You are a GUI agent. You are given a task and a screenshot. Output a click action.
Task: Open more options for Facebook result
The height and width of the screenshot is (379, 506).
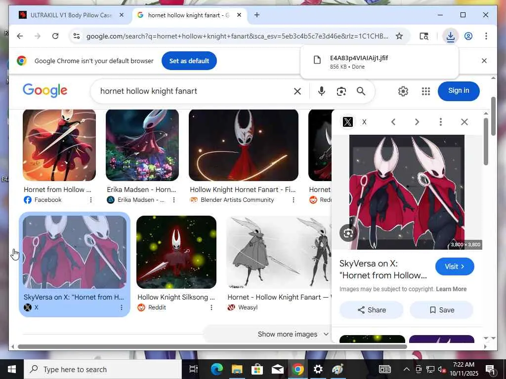pyautogui.click(x=91, y=200)
